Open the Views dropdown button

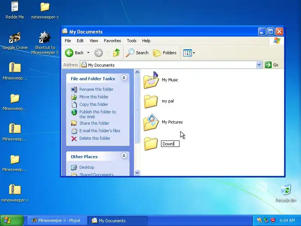pos(189,53)
